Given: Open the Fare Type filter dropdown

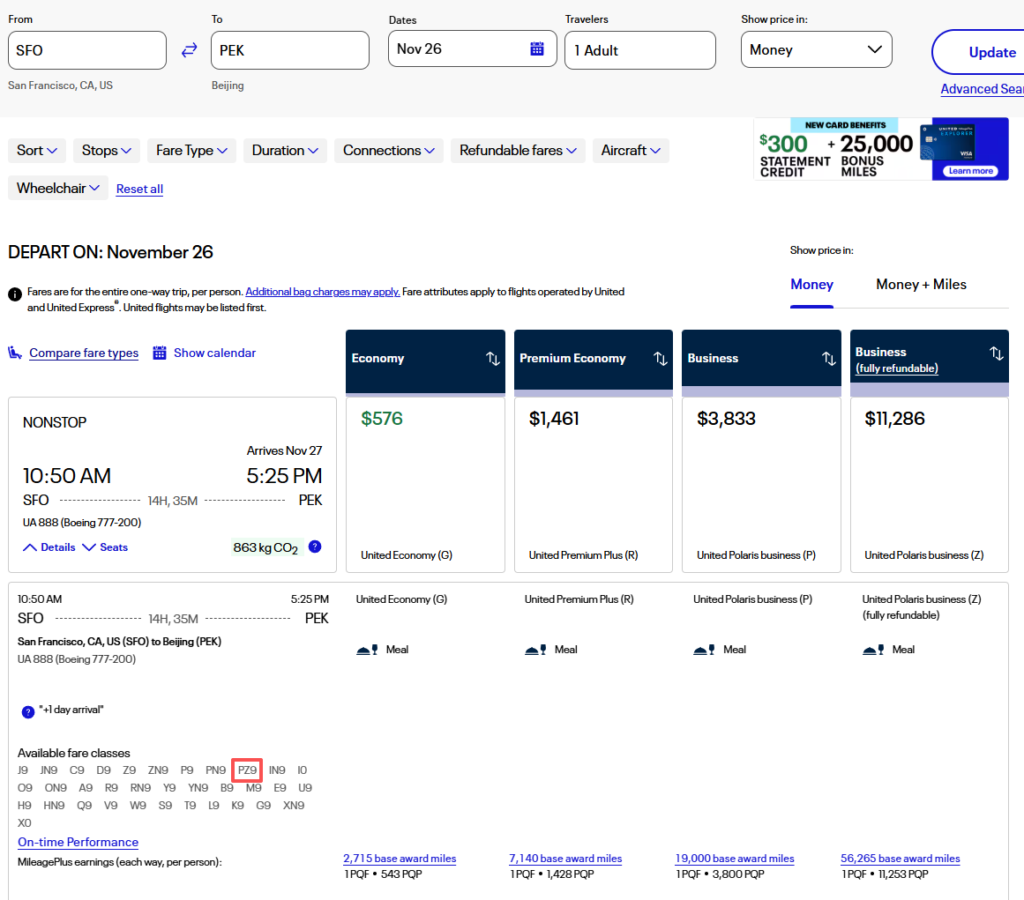Looking at the screenshot, I should [191, 151].
